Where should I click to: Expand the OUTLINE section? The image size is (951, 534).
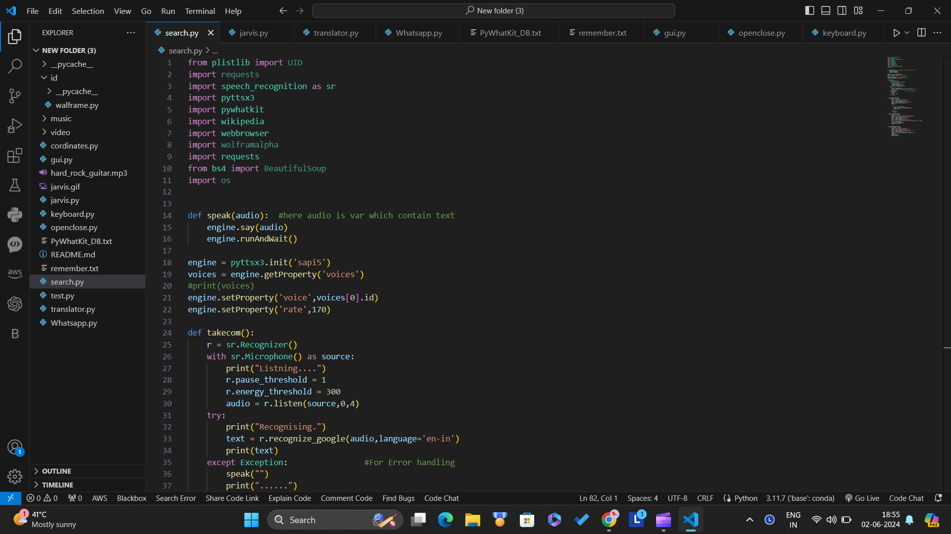[x=56, y=471]
